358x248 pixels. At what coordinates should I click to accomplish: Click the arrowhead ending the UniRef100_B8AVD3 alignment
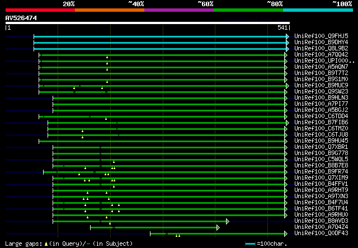tap(227, 221)
